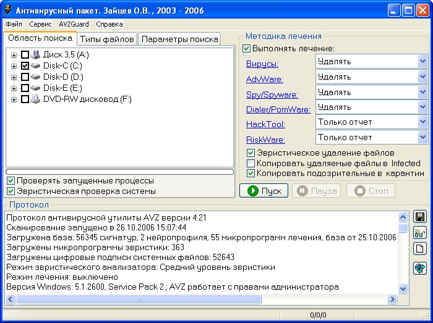
Task: Click the Вирусы link
Action: pyautogui.click(x=262, y=64)
